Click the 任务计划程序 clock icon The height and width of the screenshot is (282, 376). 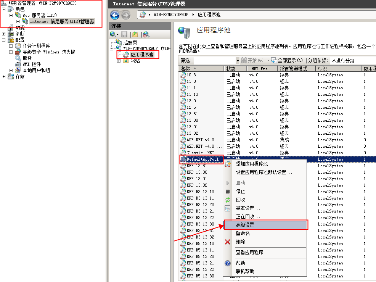[x=18, y=46]
